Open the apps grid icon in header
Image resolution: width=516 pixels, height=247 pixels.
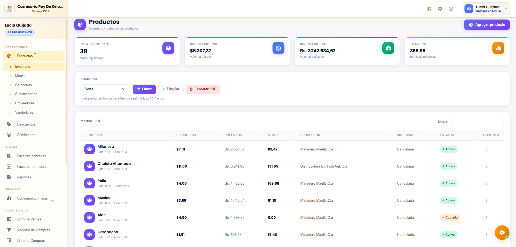tap(429, 9)
